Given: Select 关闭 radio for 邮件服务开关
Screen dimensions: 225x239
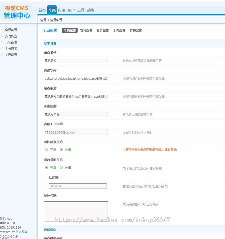Looking at the screenshot, I should click(x=61, y=150).
